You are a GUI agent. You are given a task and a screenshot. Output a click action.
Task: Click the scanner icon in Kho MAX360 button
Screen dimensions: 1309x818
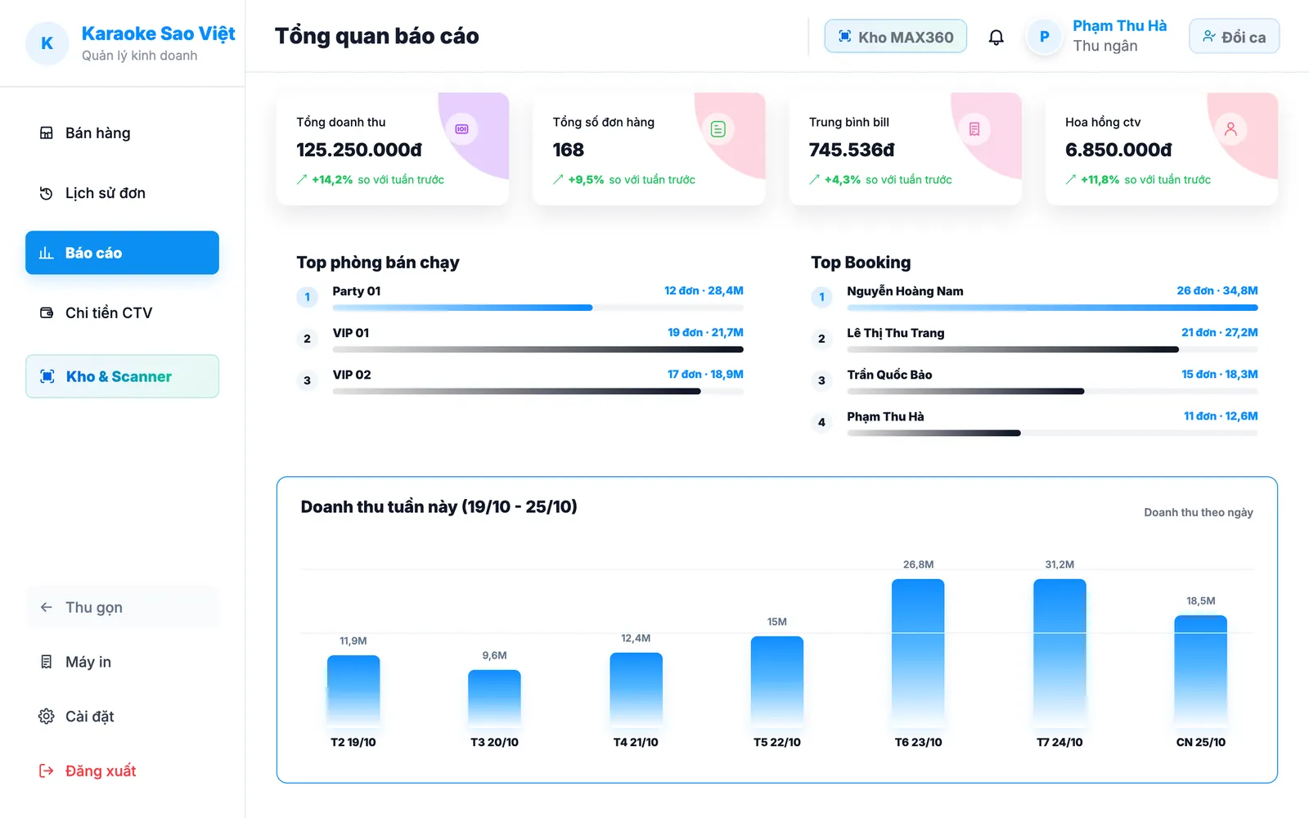(845, 37)
